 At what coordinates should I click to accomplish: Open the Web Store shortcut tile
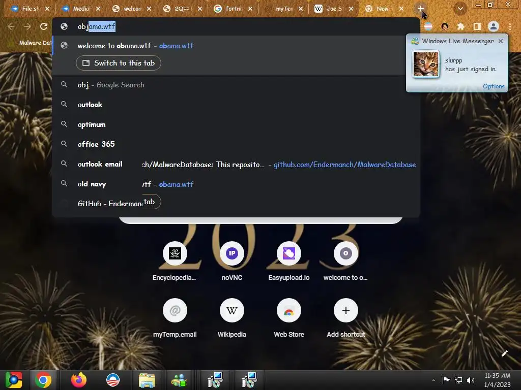(289, 318)
